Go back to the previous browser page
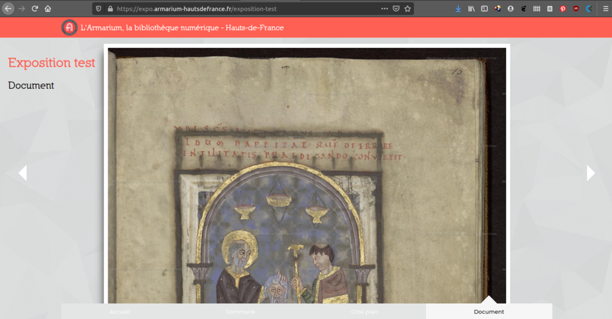This screenshot has height=319, width=612. (8, 9)
